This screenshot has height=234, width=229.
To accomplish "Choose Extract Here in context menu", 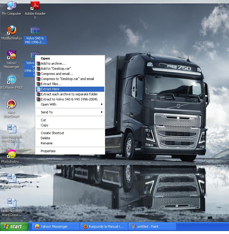I will (x=70, y=89).
